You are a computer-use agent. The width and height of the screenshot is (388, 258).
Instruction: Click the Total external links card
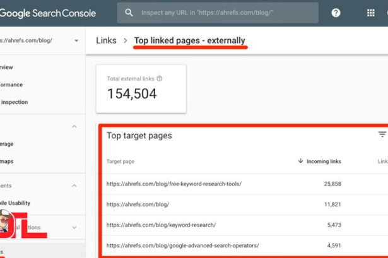[x=141, y=87]
